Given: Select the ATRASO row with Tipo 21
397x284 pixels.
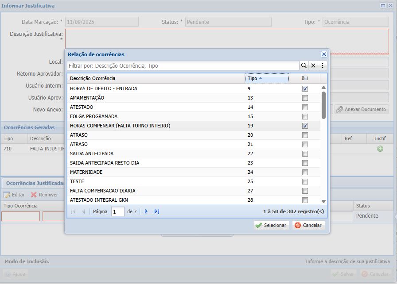Looking at the screenshot, I should coord(194,144).
